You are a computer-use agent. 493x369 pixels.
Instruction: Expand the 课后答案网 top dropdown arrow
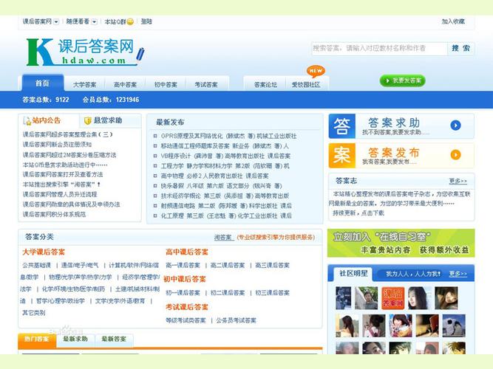pos(57,22)
